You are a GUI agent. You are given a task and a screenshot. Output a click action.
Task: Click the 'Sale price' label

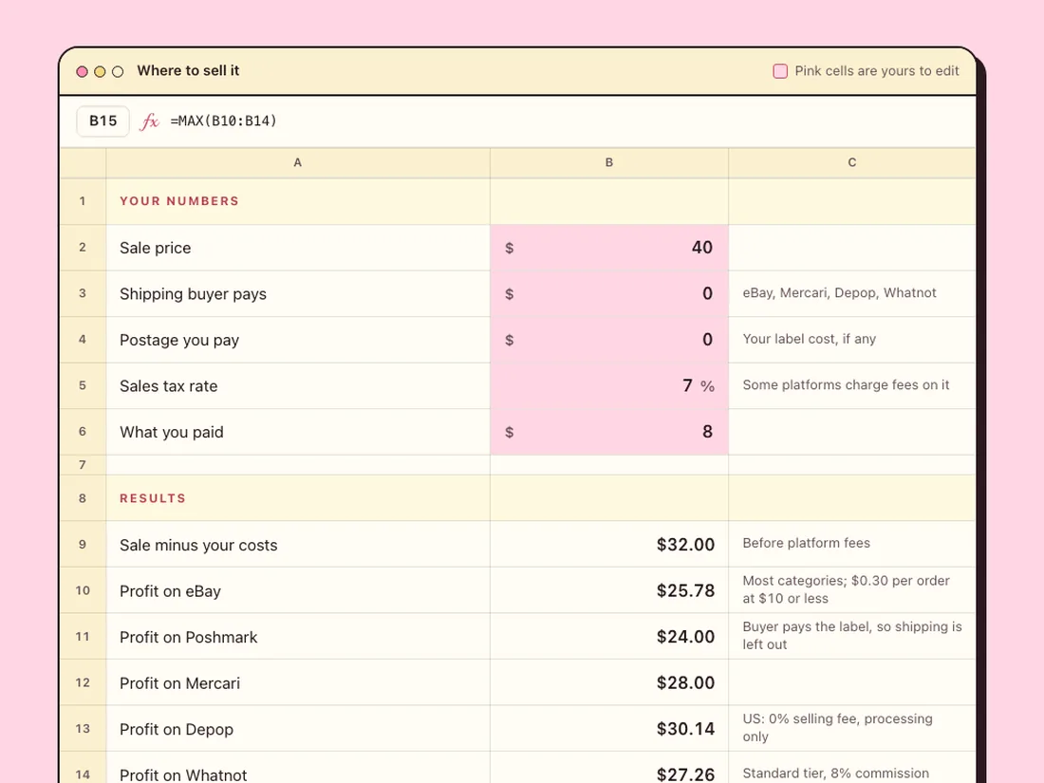pyautogui.click(x=155, y=249)
